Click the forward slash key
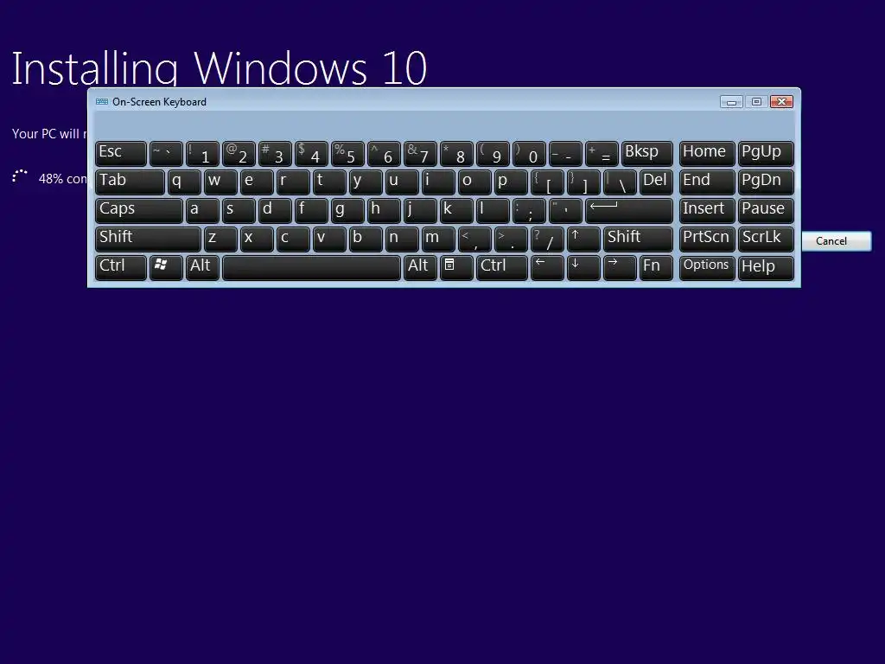The image size is (885, 664). click(547, 239)
